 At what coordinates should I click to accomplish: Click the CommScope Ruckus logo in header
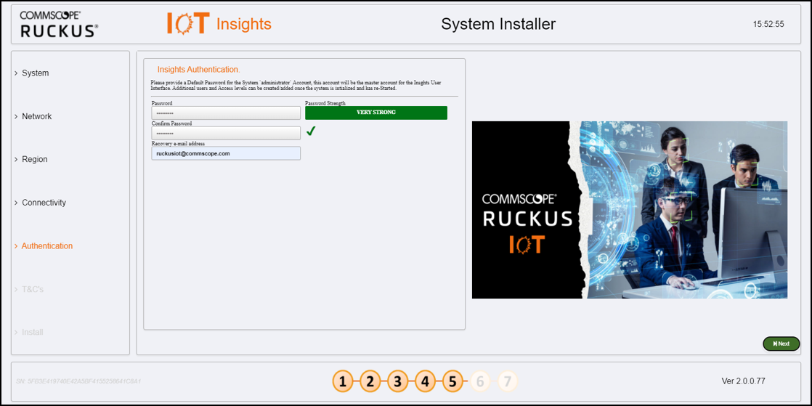tap(58, 24)
